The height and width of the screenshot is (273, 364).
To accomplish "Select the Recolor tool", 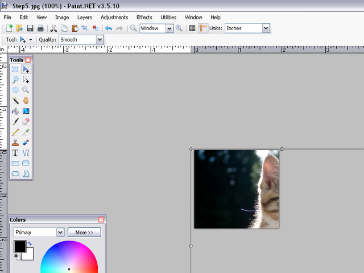I will (x=26, y=142).
